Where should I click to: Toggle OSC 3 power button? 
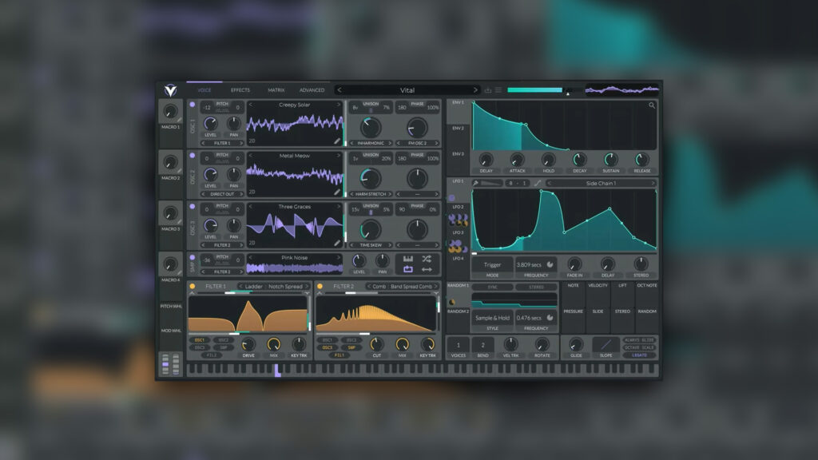(x=193, y=207)
